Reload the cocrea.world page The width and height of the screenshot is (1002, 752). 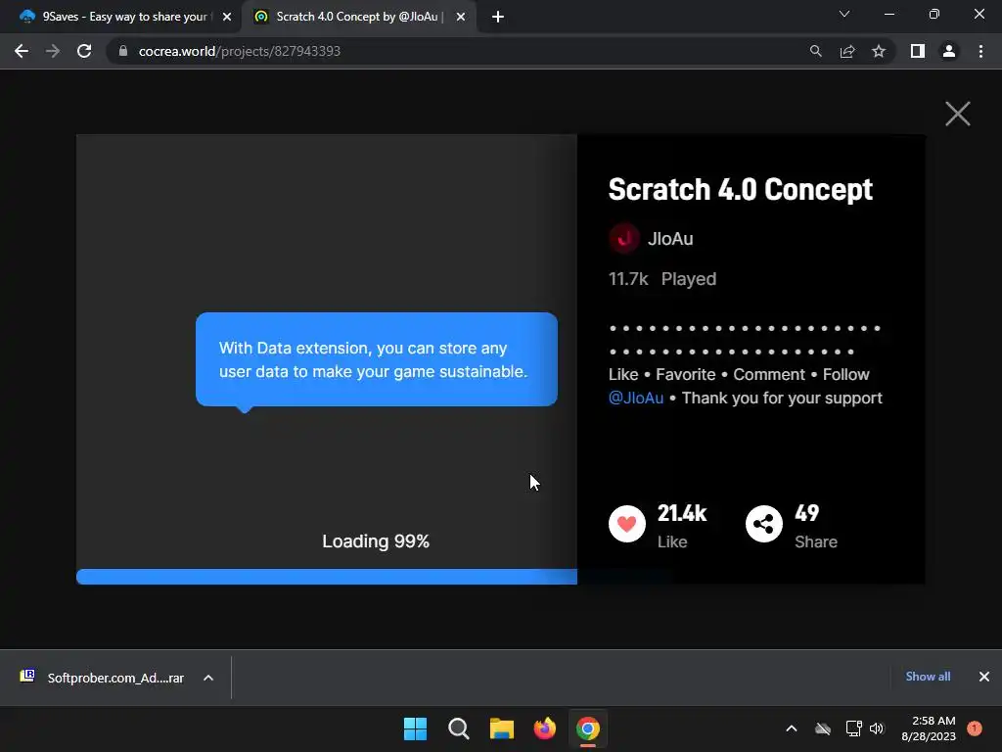(x=84, y=51)
